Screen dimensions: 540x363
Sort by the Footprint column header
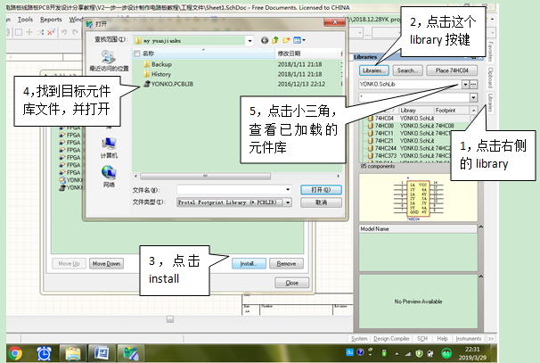[x=451, y=111]
